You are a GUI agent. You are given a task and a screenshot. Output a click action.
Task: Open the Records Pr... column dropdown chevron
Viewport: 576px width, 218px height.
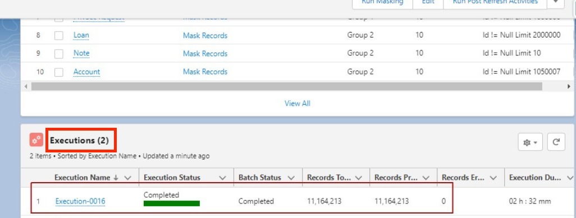pos(426,178)
